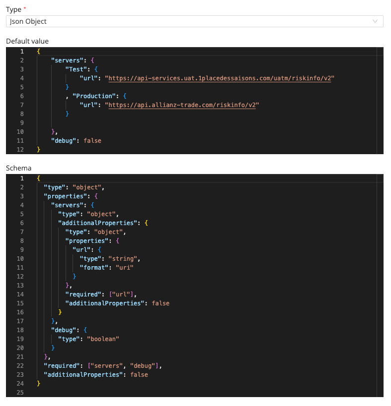
Task: Click line number 1 in the Default value editor
Action: click(22, 51)
